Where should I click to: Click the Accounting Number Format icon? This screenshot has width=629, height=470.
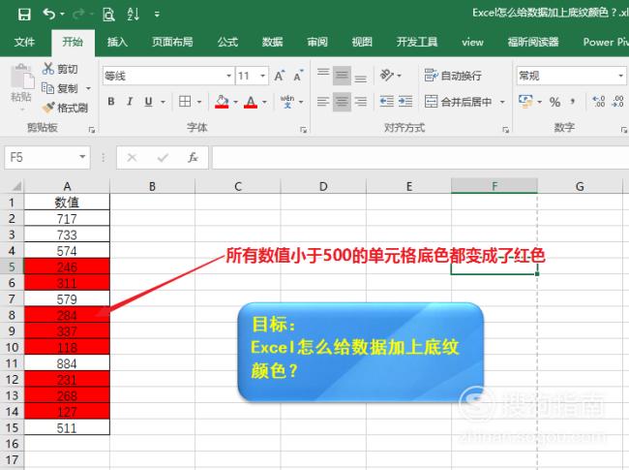[525, 102]
